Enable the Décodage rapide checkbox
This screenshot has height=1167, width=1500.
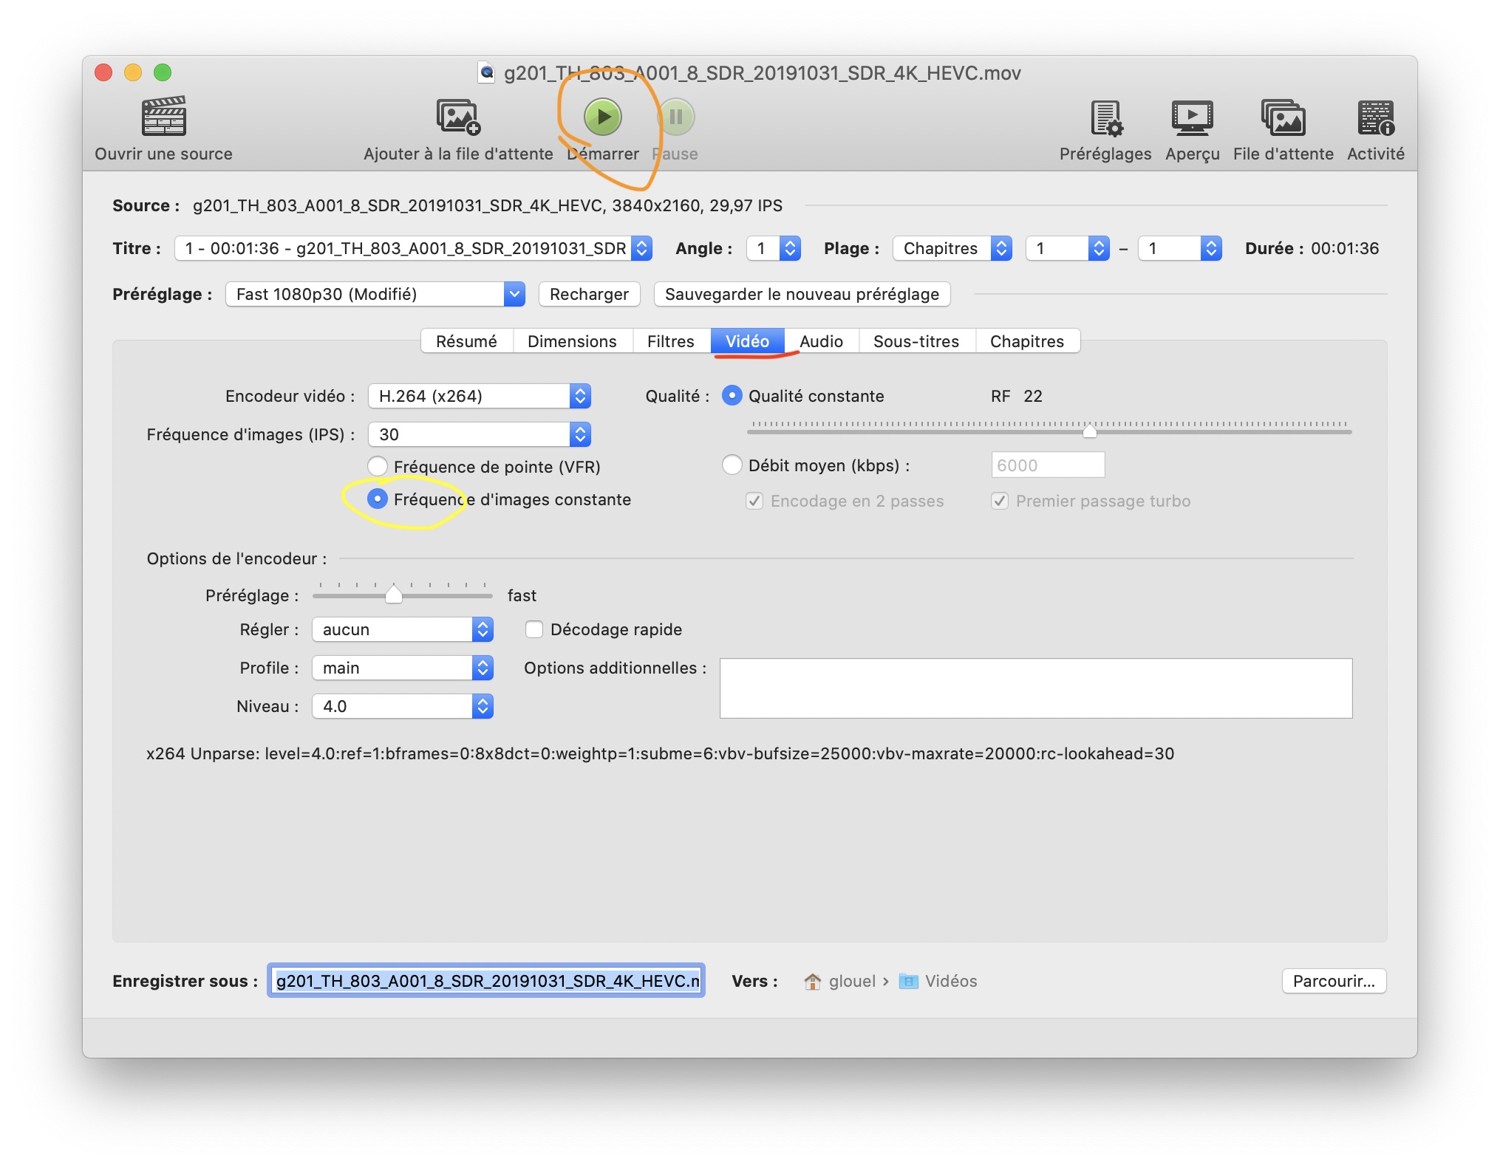click(x=533, y=629)
